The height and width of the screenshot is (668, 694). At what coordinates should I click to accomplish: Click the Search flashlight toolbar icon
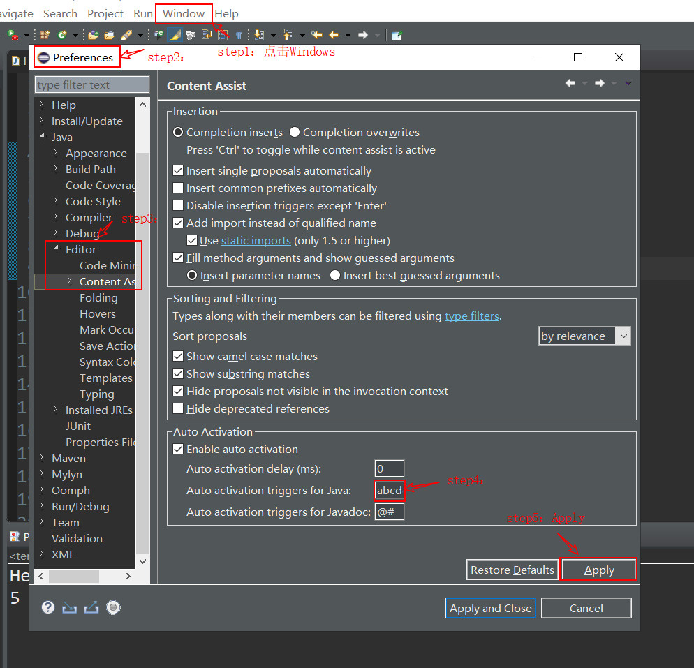click(x=126, y=34)
